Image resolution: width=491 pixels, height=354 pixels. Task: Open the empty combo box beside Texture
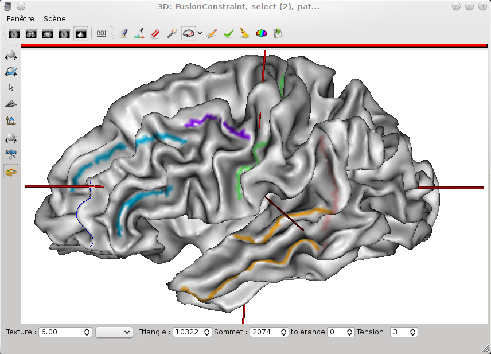[x=114, y=332]
